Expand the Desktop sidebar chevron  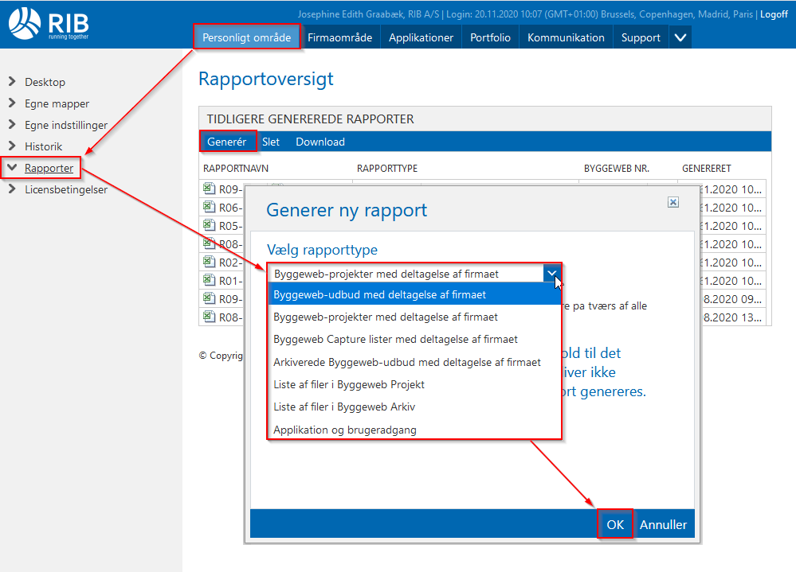point(12,82)
